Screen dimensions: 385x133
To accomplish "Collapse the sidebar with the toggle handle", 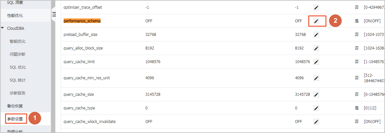I will pyautogui.click(x=54, y=14).
